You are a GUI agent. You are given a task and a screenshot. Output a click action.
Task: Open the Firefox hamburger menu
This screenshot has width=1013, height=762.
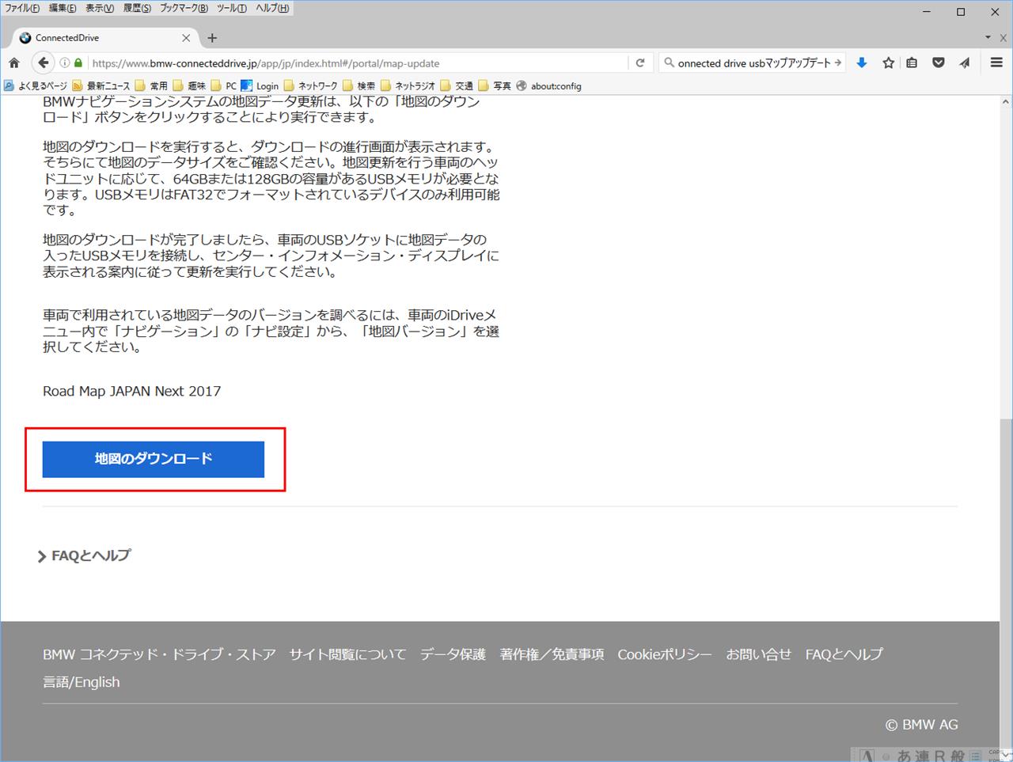(x=996, y=63)
